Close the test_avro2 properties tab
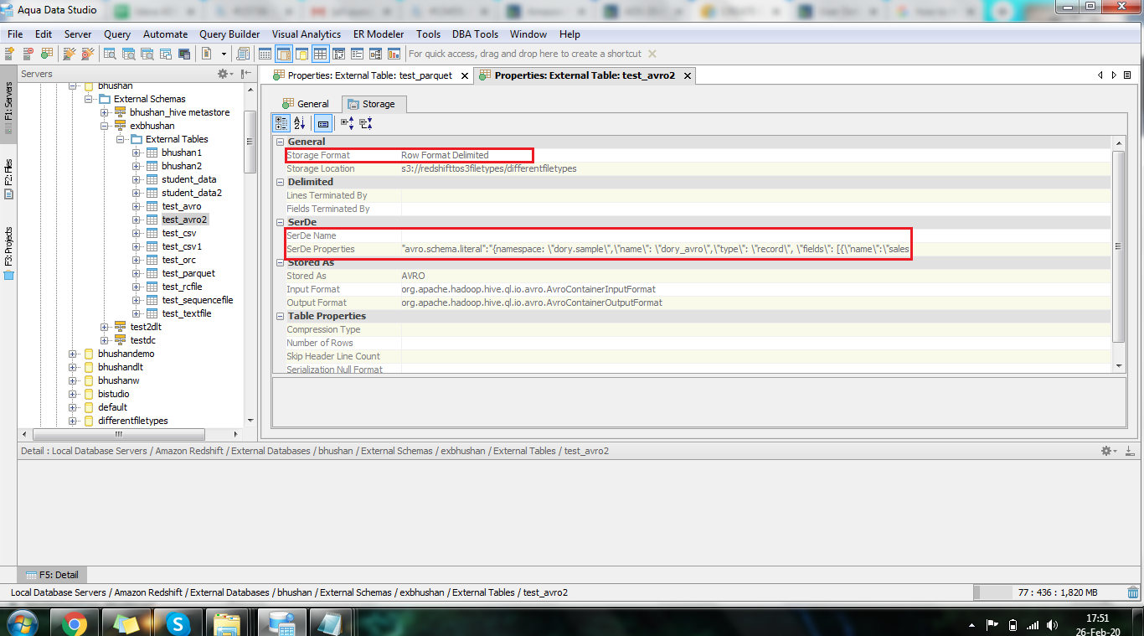 pyautogui.click(x=688, y=75)
